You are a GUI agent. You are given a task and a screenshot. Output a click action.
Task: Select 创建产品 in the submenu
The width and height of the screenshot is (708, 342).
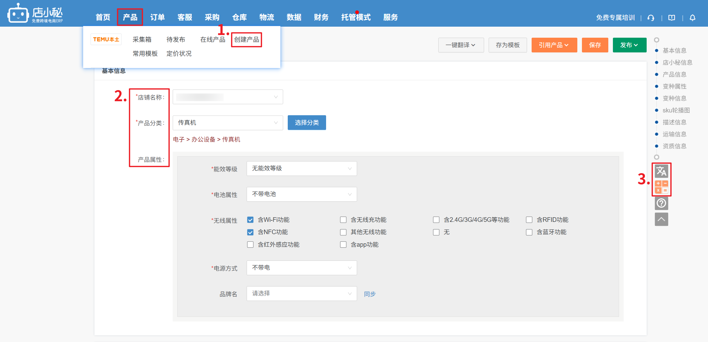tap(246, 40)
